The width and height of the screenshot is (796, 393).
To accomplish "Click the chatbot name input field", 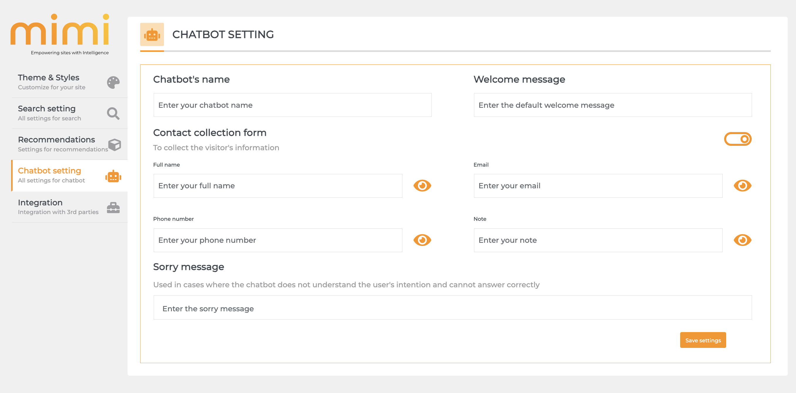I will pyautogui.click(x=292, y=105).
